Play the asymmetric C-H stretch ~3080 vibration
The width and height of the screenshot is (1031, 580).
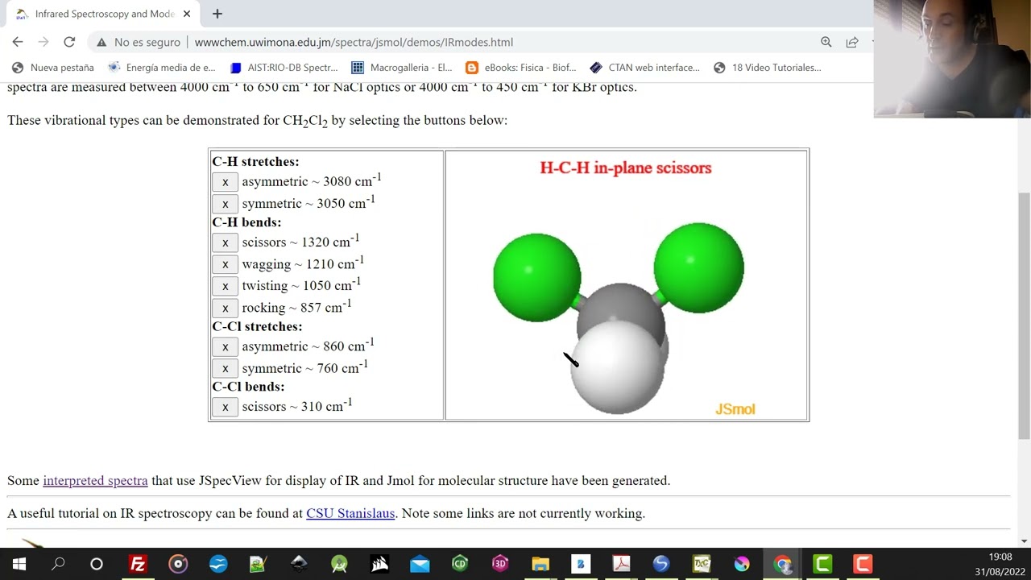(226, 182)
